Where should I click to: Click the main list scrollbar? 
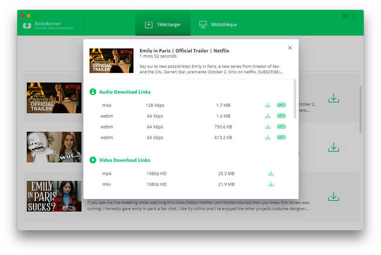361,109
